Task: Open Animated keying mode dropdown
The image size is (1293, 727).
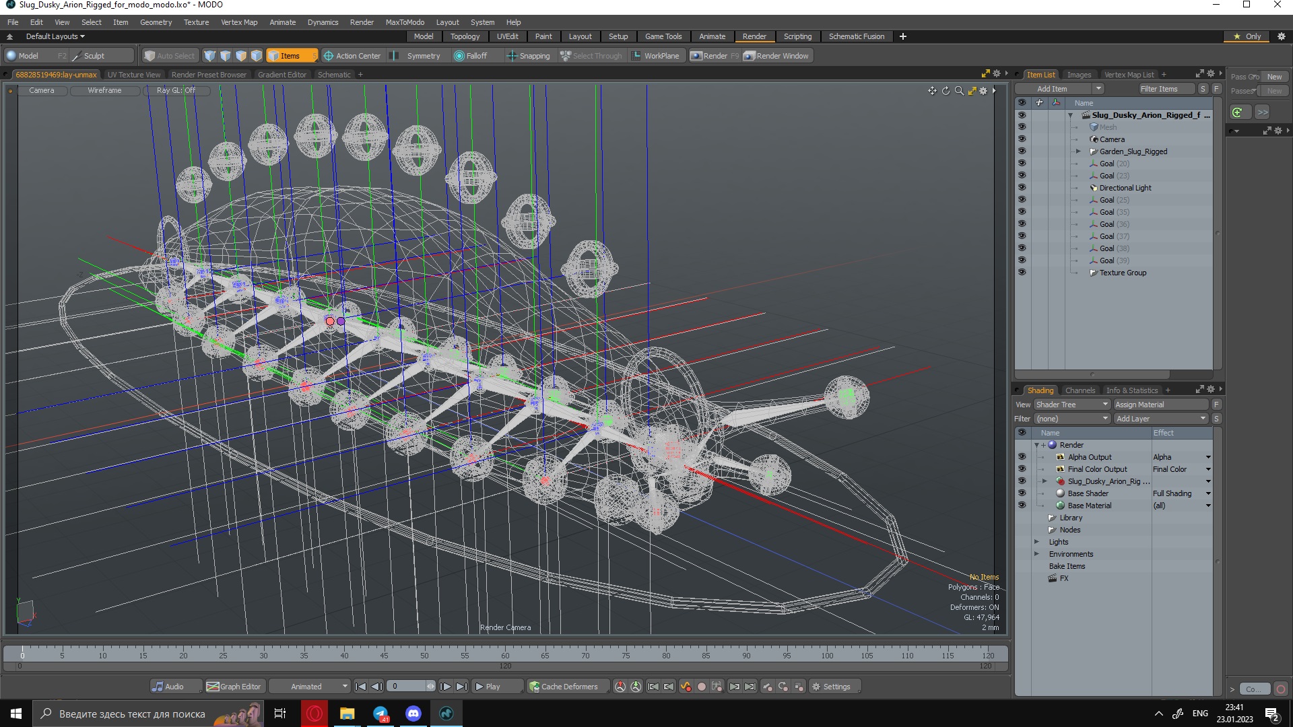Action: (x=310, y=687)
